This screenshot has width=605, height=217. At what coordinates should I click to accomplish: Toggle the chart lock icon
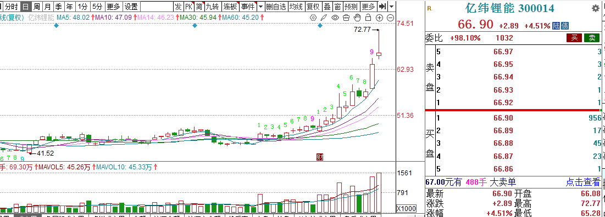pos(368,18)
